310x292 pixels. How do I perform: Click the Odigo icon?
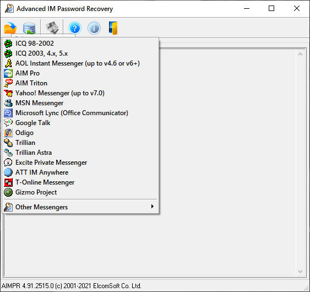click(x=8, y=133)
